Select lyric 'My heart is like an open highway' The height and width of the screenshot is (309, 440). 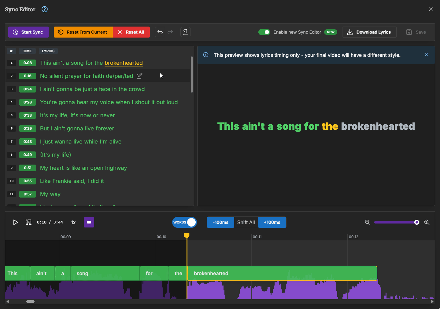point(83,168)
